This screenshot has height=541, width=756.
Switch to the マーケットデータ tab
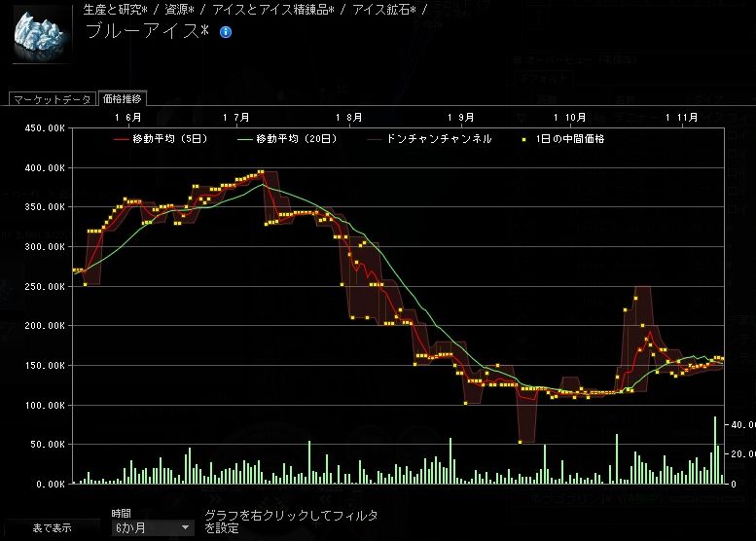53,99
